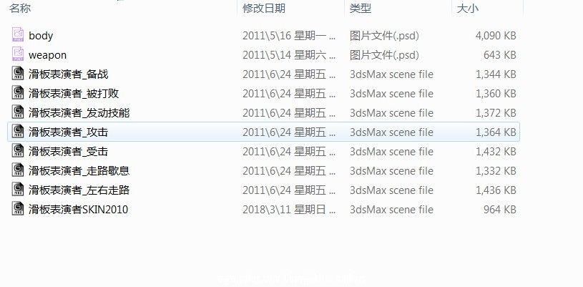Click the 滑板表演者_走路歇息 file icon
Screen dimensions: 583x287
18,170
